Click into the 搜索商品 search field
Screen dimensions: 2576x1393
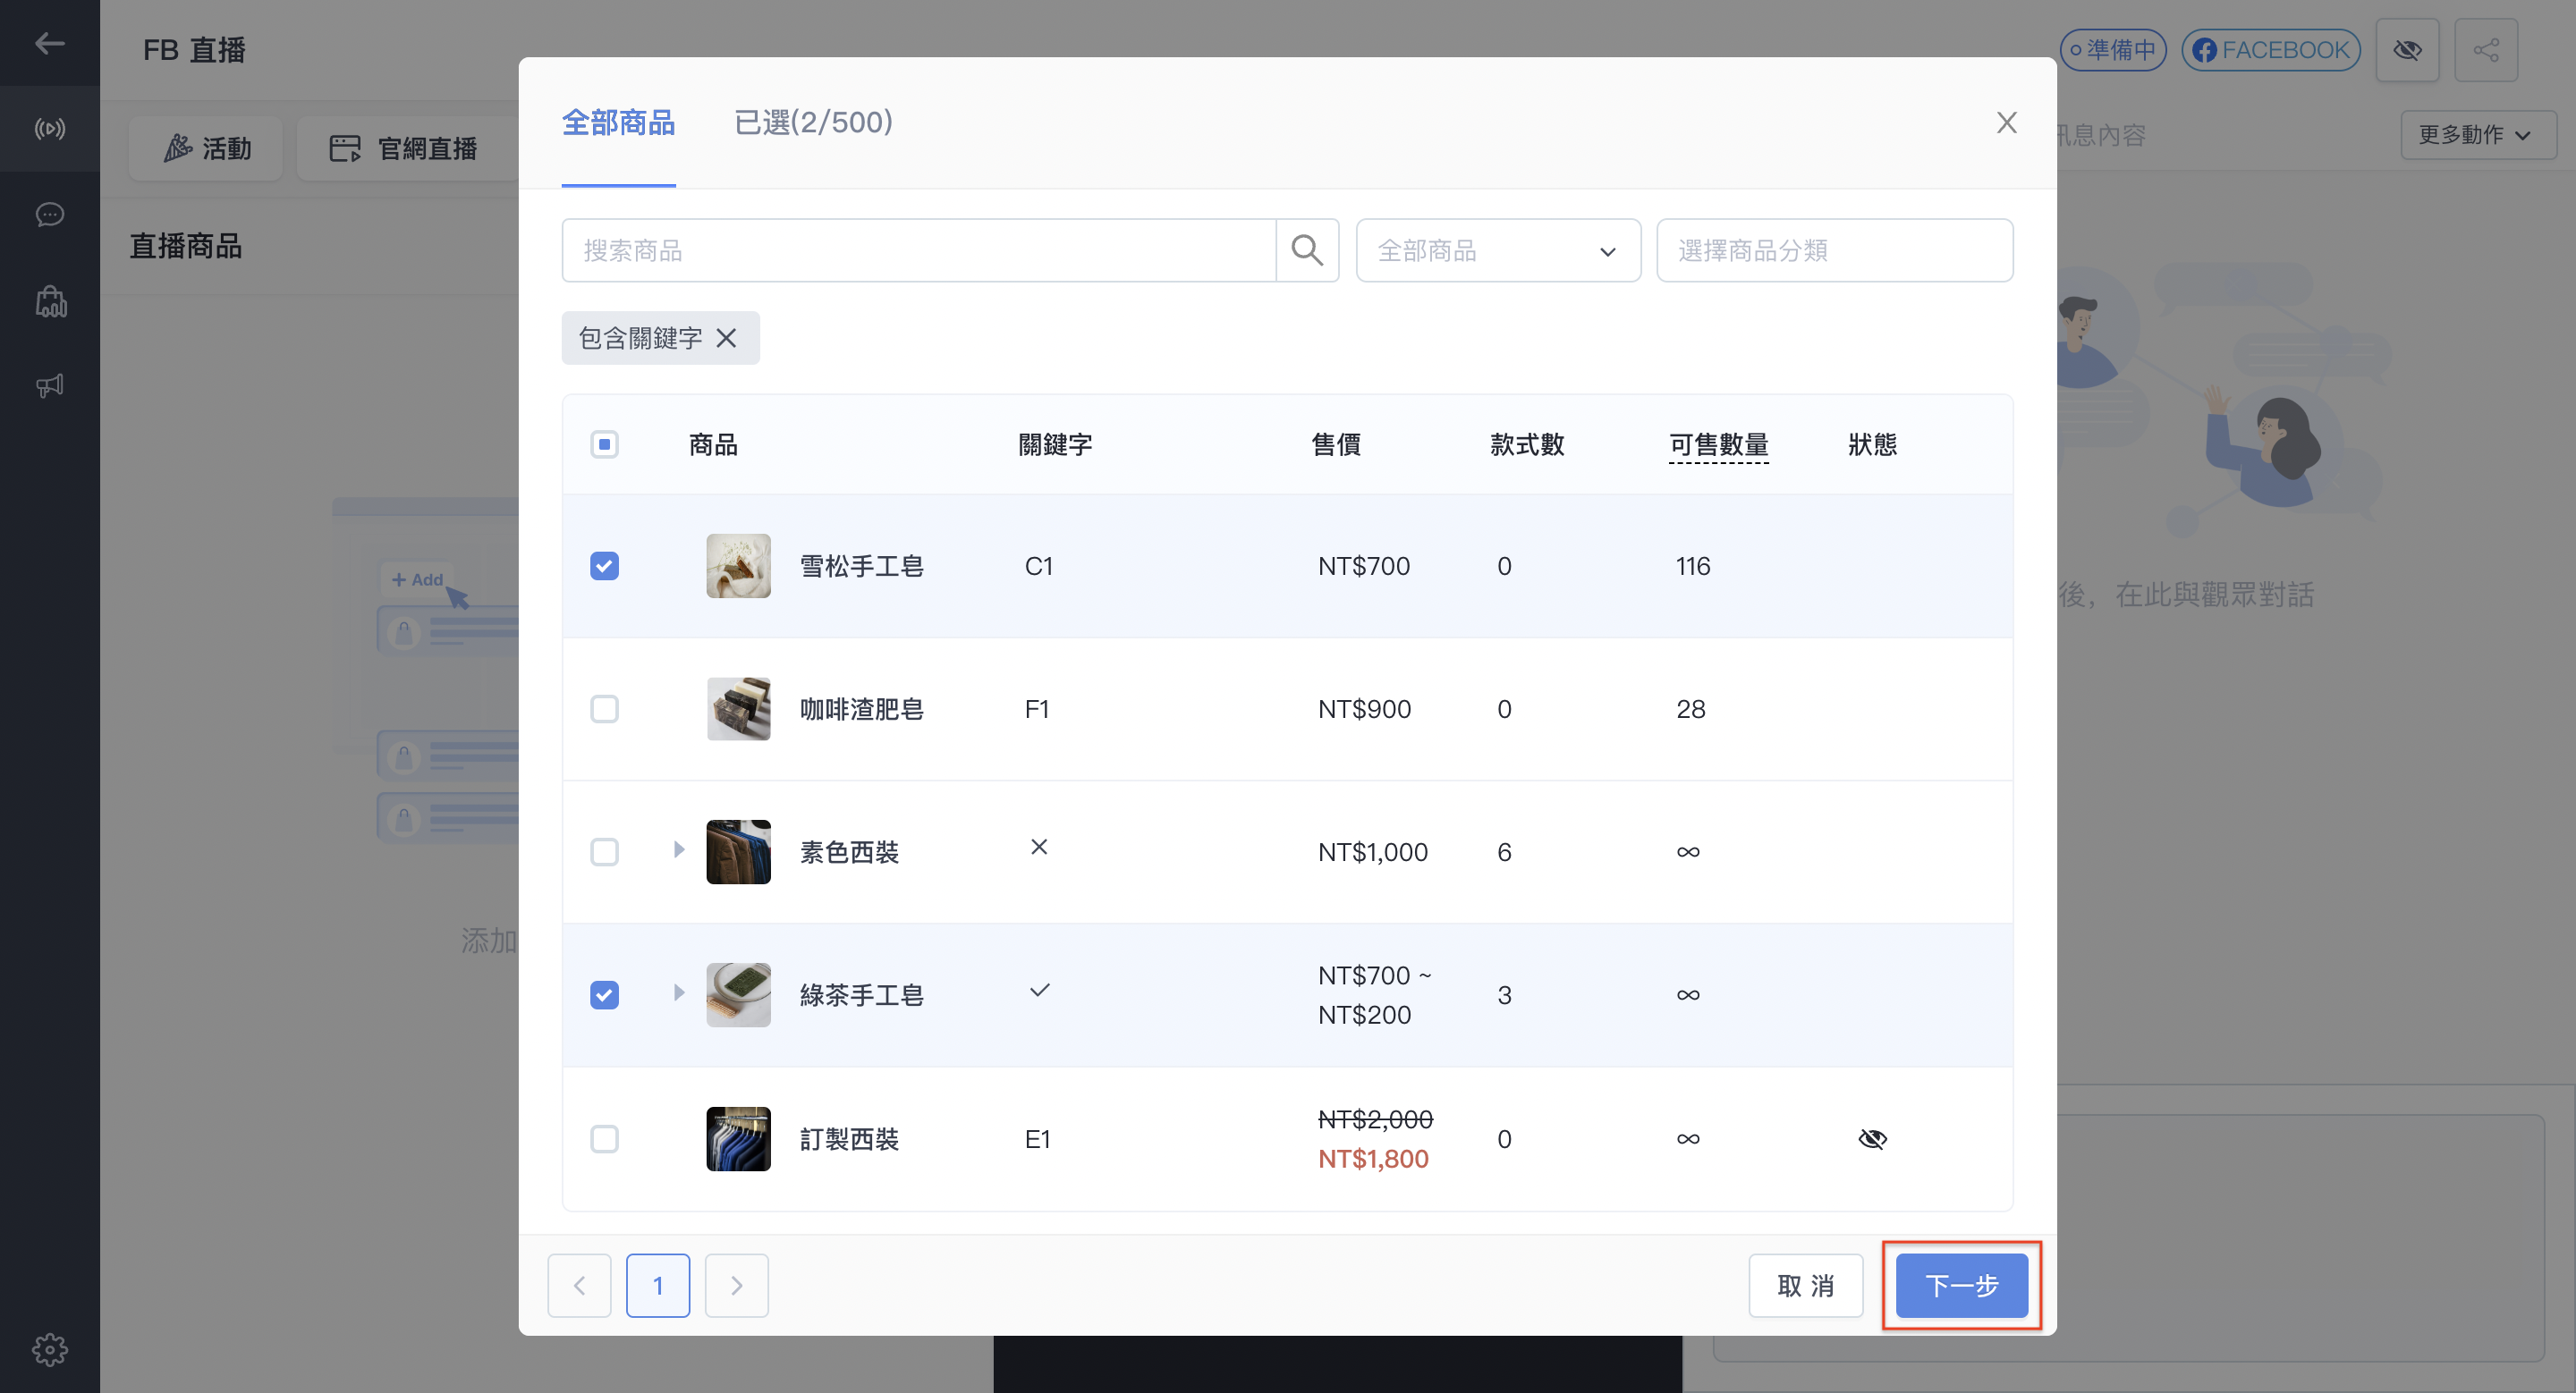pyautogui.click(x=918, y=249)
